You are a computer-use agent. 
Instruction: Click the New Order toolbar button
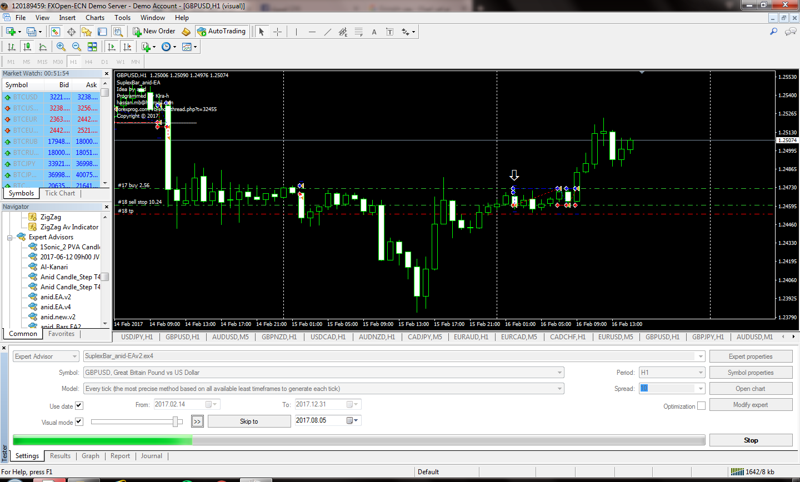click(x=154, y=32)
